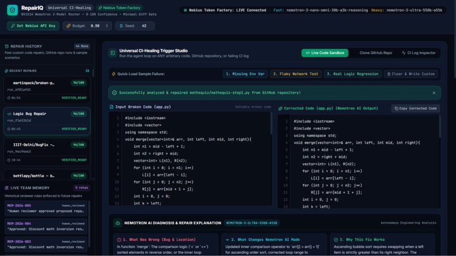Dismiss the success notification banner

434,93
